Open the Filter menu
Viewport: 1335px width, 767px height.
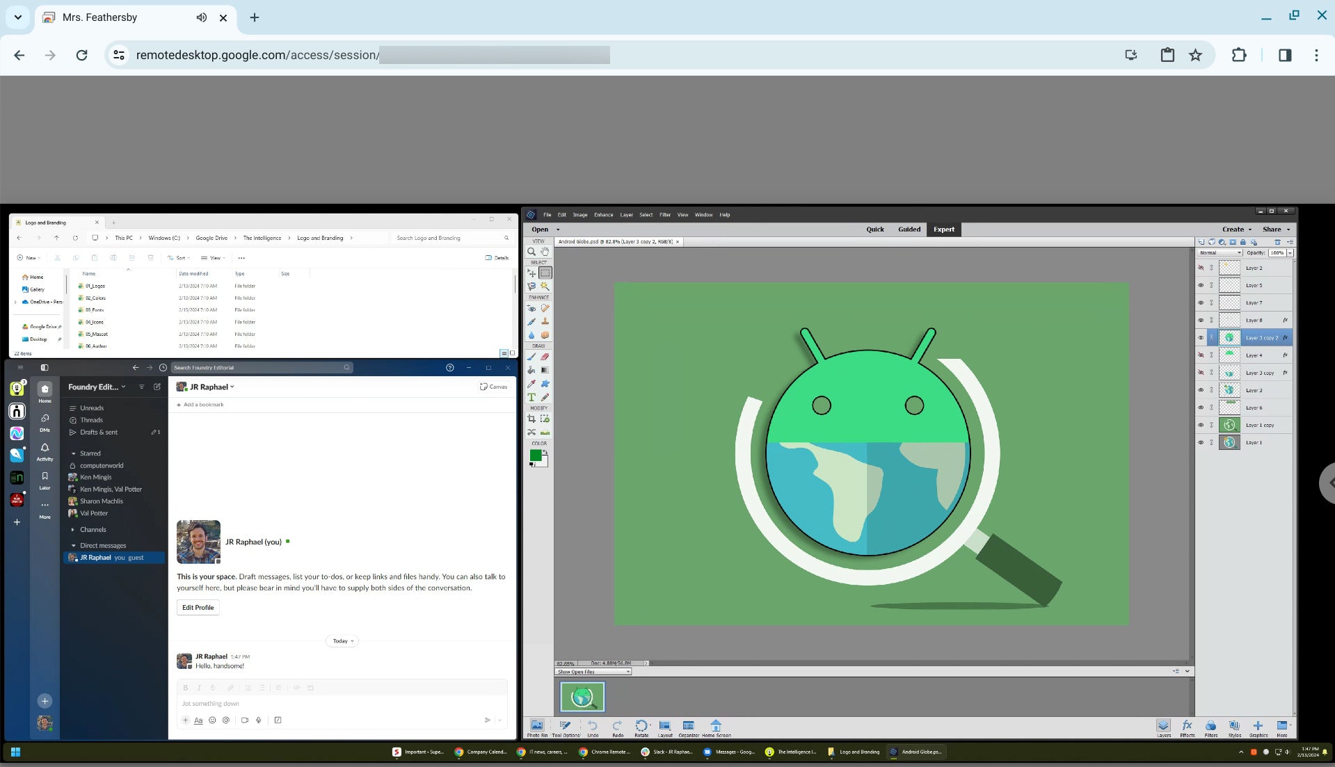click(x=665, y=215)
